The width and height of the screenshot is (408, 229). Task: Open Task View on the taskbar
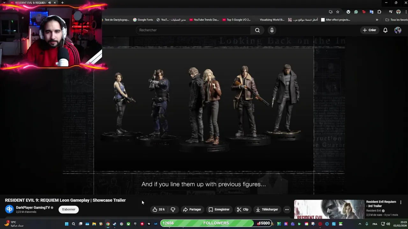coord(81,224)
